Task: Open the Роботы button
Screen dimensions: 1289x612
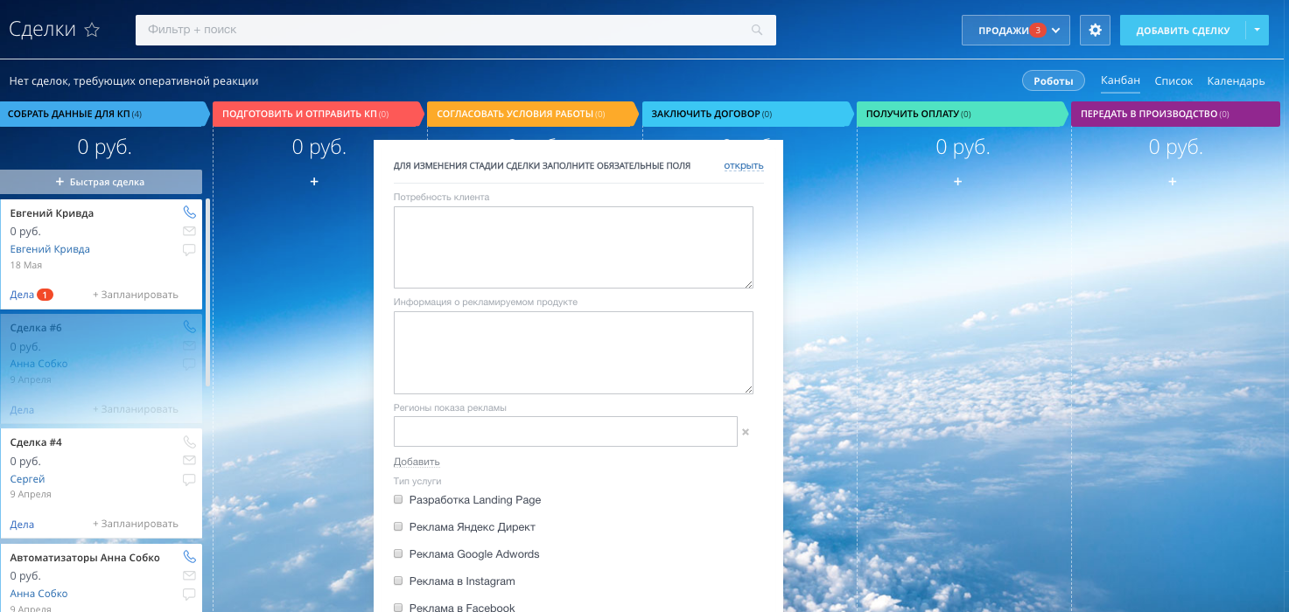Action: 1054,80
